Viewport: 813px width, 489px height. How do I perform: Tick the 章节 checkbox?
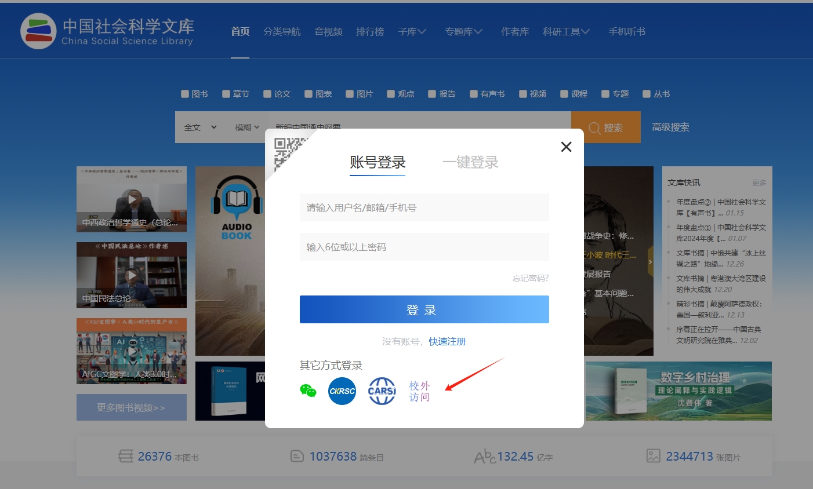(x=226, y=94)
